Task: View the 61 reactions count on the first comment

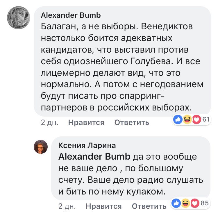Action: click(x=206, y=119)
